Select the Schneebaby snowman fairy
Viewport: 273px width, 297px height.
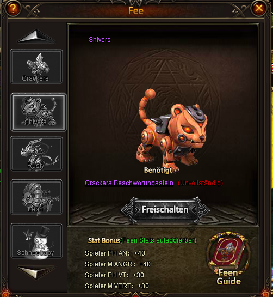click(36, 240)
